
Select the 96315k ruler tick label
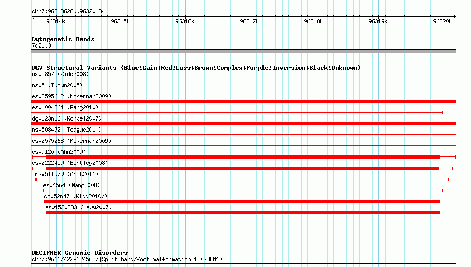pyautogui.click(x=120, y=21)
